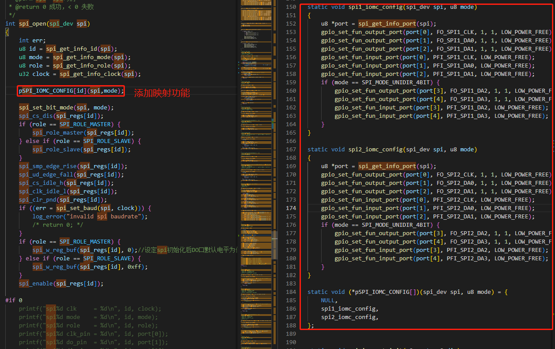This screenshot has width=555, height=349.
Task: Place cursor on the 'int err;' line
Action: [x=32, y=41]
